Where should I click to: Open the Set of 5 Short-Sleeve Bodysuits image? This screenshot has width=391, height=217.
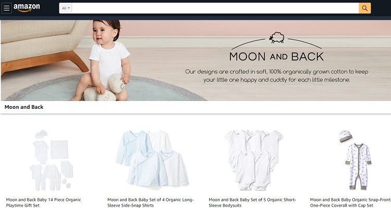coord(254,160)
